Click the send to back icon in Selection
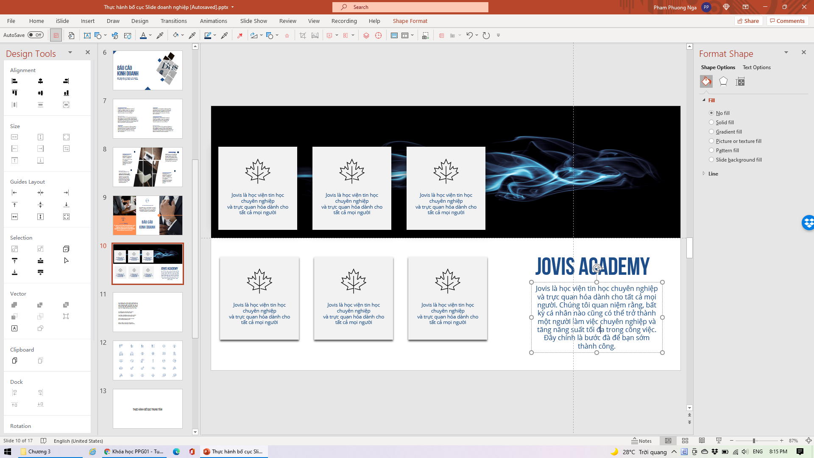The image size is (814, 458). [x=14, y=272]
